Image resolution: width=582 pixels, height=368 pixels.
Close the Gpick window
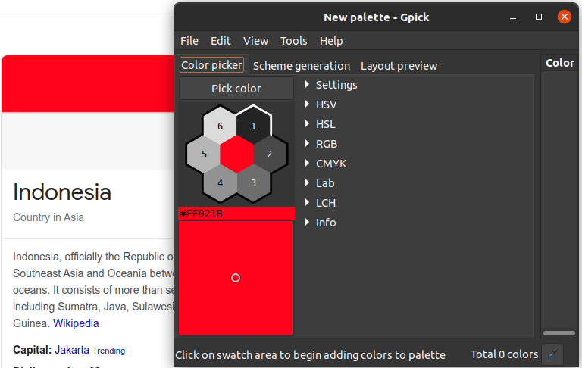tap(564, 17)
